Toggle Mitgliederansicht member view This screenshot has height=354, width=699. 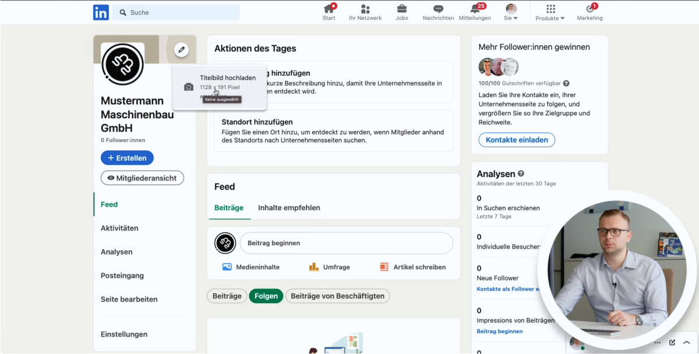142,178
